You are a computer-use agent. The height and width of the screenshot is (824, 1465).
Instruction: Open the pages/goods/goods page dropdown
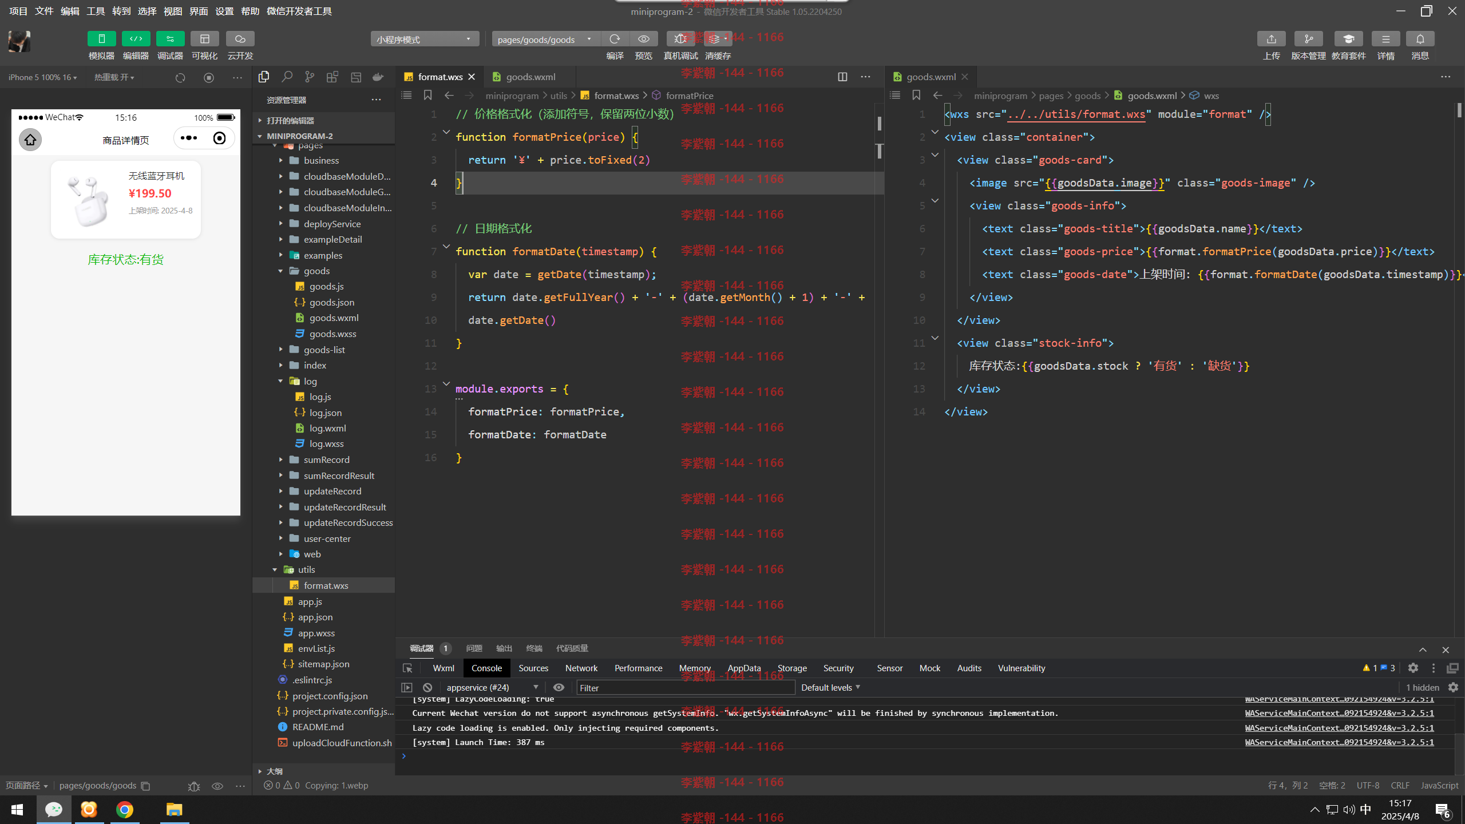coord(546,39)
